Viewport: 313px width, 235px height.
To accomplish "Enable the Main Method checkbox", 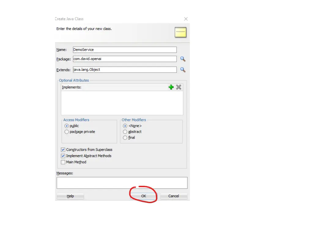I will (63, 162).
